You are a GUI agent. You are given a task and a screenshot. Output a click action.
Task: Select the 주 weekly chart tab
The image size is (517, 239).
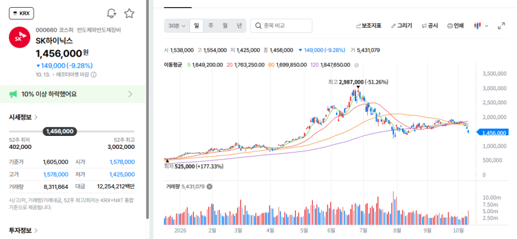(x=211, y=26)
